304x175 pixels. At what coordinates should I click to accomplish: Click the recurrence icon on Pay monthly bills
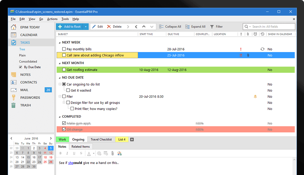[263, 49]
